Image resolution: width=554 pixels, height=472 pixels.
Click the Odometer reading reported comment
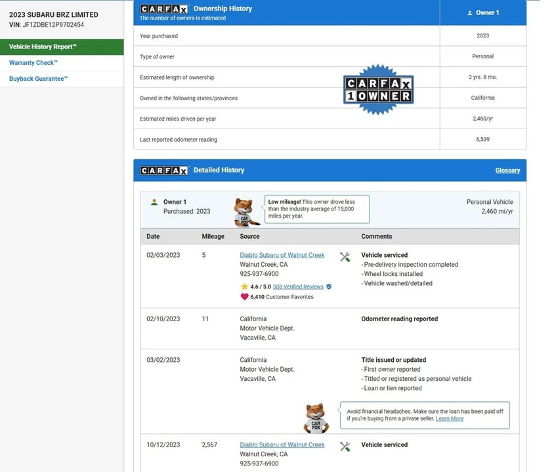[x=399, y=319]
